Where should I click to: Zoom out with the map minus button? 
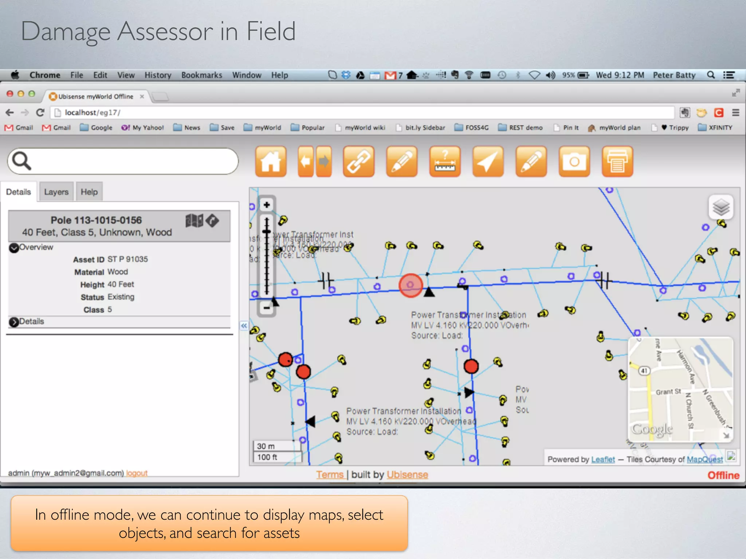(267, 308)
